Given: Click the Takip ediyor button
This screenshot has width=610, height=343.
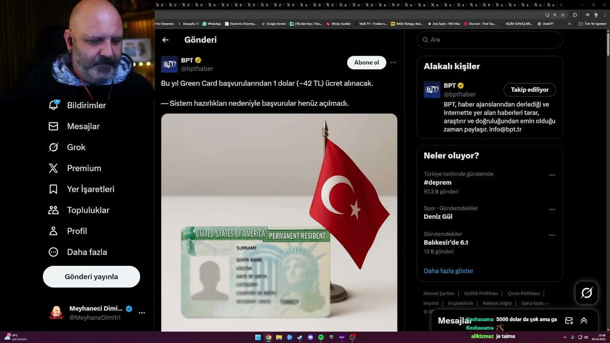Looking at the screenshot, I should [x=530, y=90].
